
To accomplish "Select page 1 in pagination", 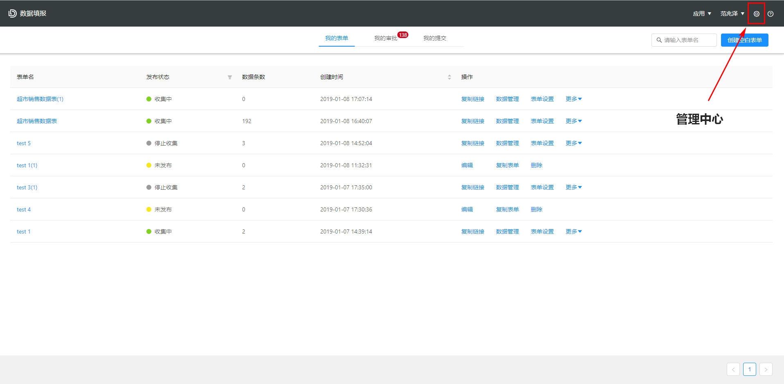I will click(x=750, y=369).
